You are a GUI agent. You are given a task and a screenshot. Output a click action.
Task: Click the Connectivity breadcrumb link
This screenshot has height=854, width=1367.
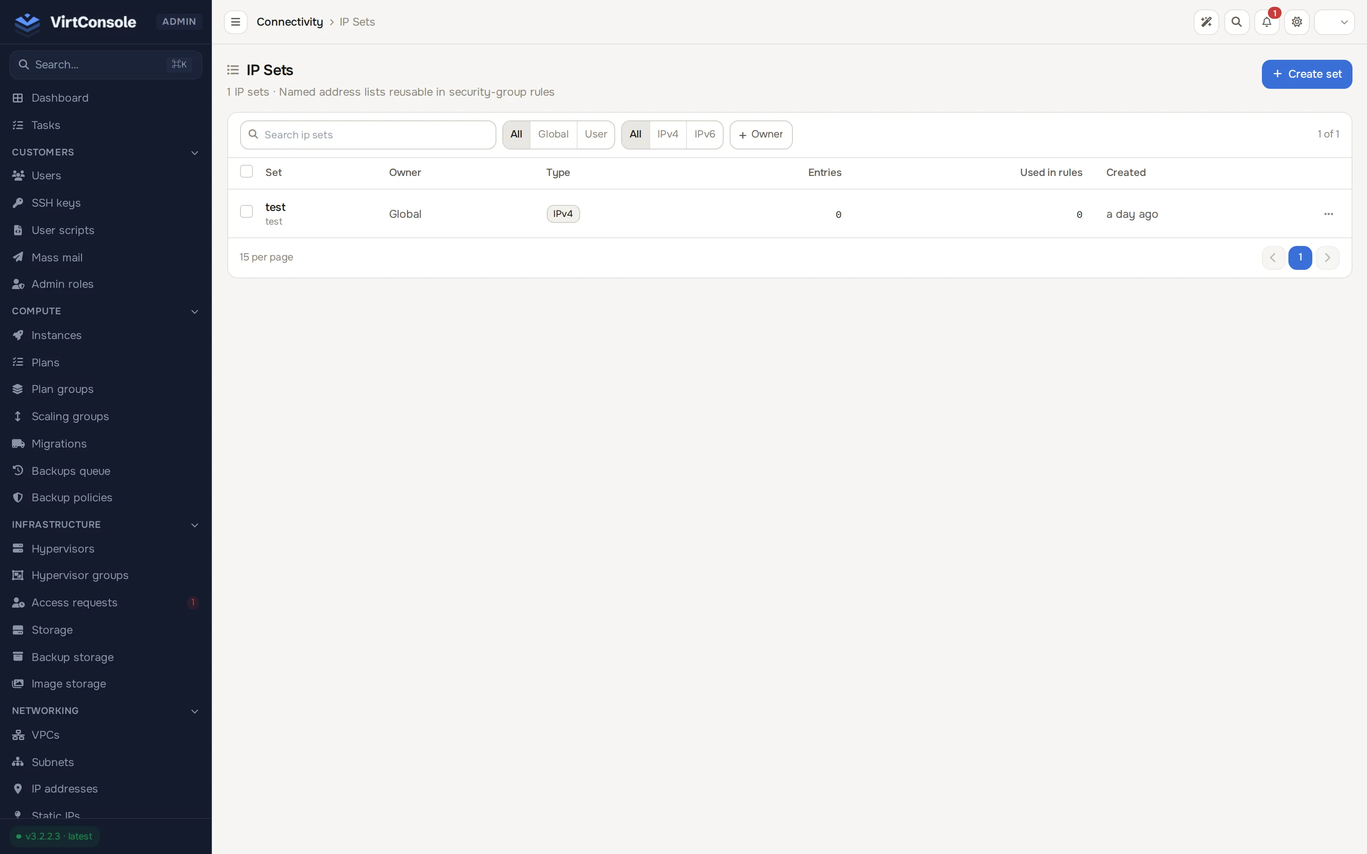click(x=290, y=22)
